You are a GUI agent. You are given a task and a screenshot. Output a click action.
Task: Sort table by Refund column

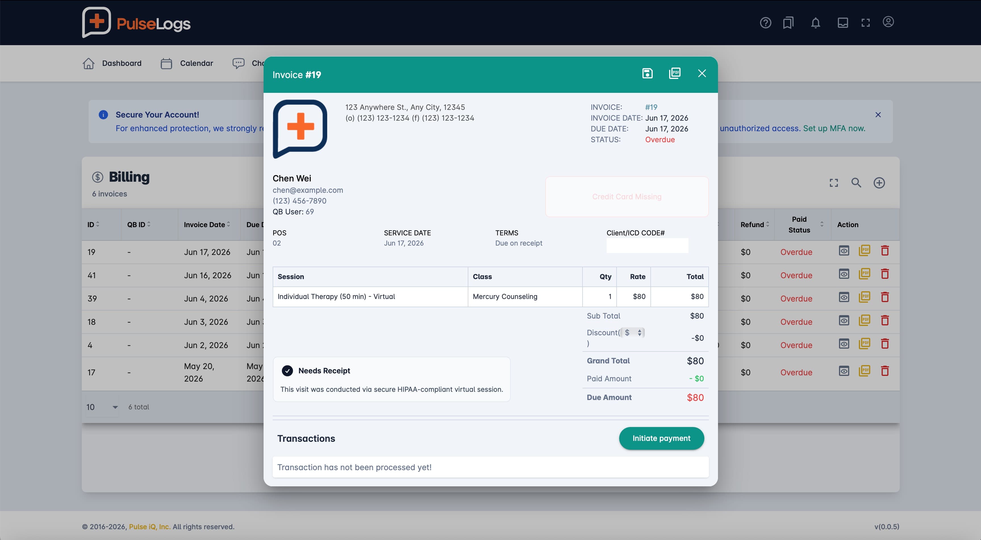pyautogui.click(x=754, y=225)
